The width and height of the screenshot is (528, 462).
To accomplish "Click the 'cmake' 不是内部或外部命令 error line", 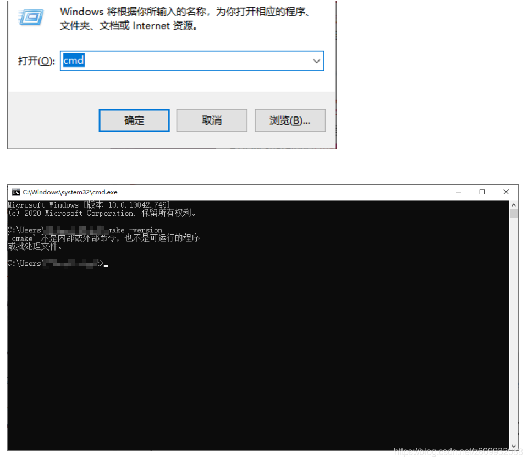I will pyautogui.click(x=104, y=238).
